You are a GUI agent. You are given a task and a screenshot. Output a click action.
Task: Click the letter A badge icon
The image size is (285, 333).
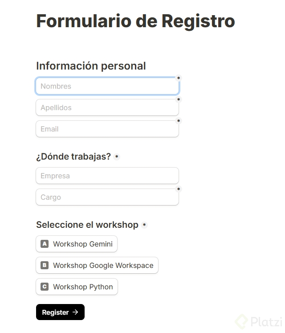(x=44, y=244)
